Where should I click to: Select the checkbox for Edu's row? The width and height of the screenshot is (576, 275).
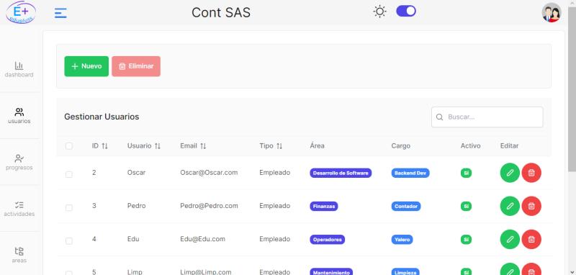pos(69,241)
